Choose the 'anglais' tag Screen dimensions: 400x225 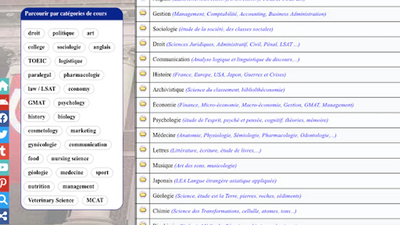pos(102,47)
